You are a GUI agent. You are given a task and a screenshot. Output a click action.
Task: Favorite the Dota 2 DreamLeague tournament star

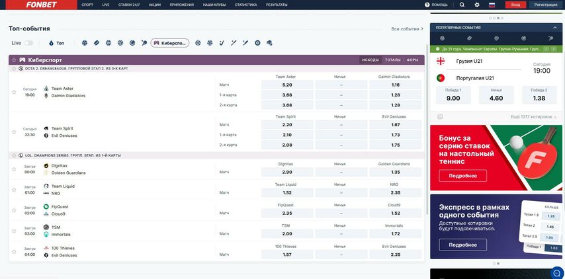coord(14,68)
